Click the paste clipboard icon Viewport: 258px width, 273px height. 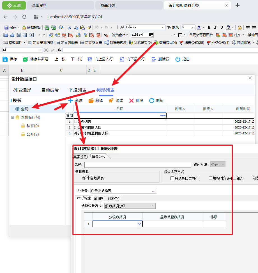pos(82,27)
